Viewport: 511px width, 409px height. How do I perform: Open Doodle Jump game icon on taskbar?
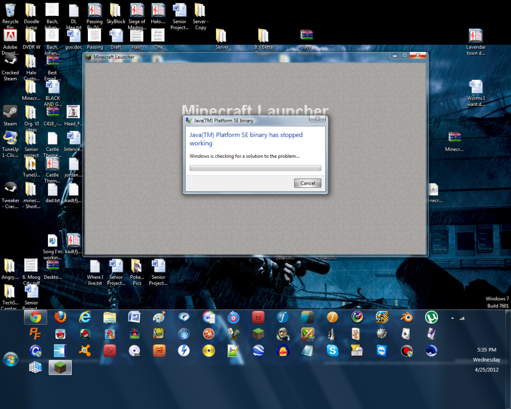pos(159,334)
